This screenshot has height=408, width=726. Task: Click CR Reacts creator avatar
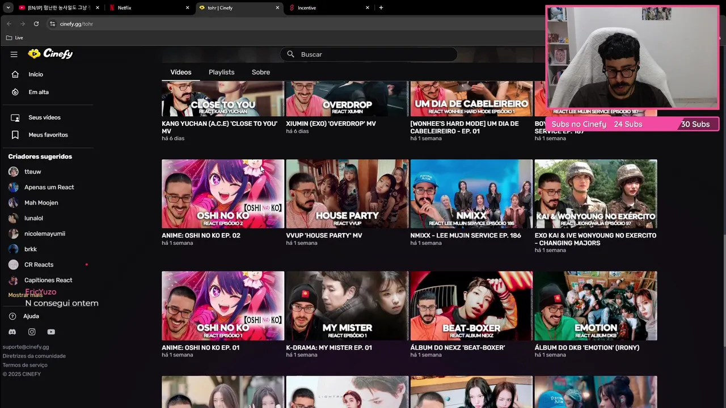point(14,265)
